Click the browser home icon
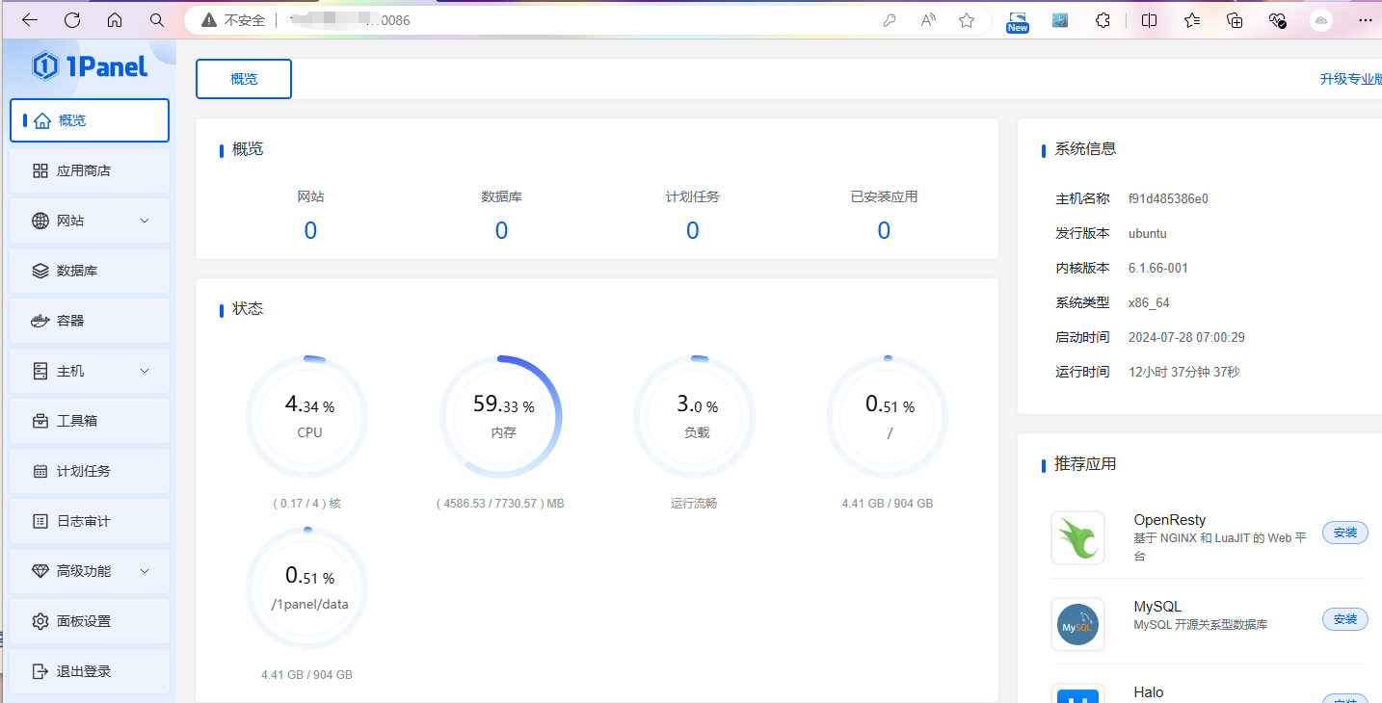This screenshot has height=703, width=1382. click(x=115, y=19)
